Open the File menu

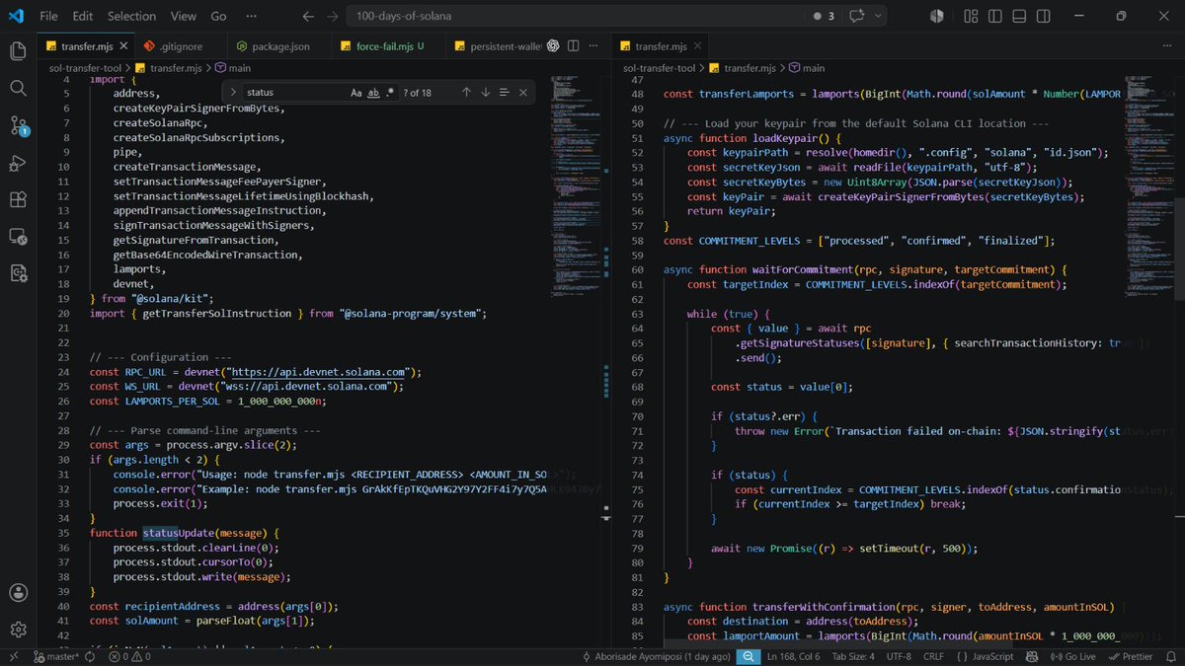[48, 16]
